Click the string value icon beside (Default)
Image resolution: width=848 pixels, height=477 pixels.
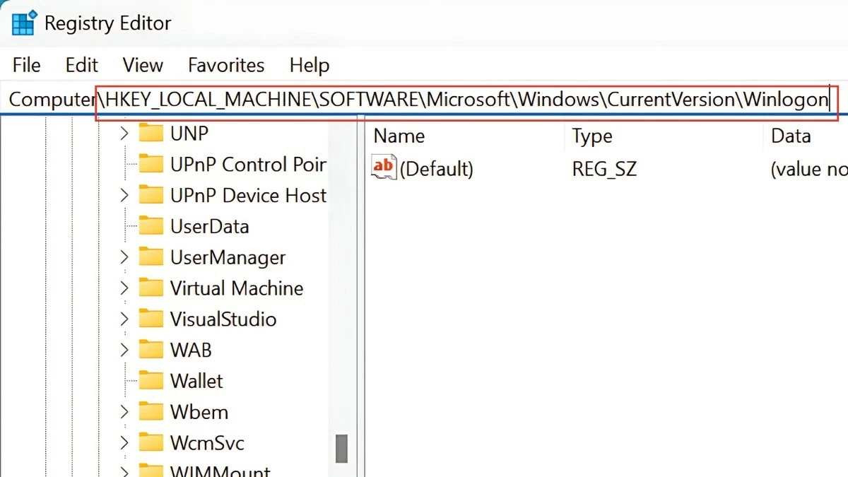pyautogui.click(x=384, y=167)
